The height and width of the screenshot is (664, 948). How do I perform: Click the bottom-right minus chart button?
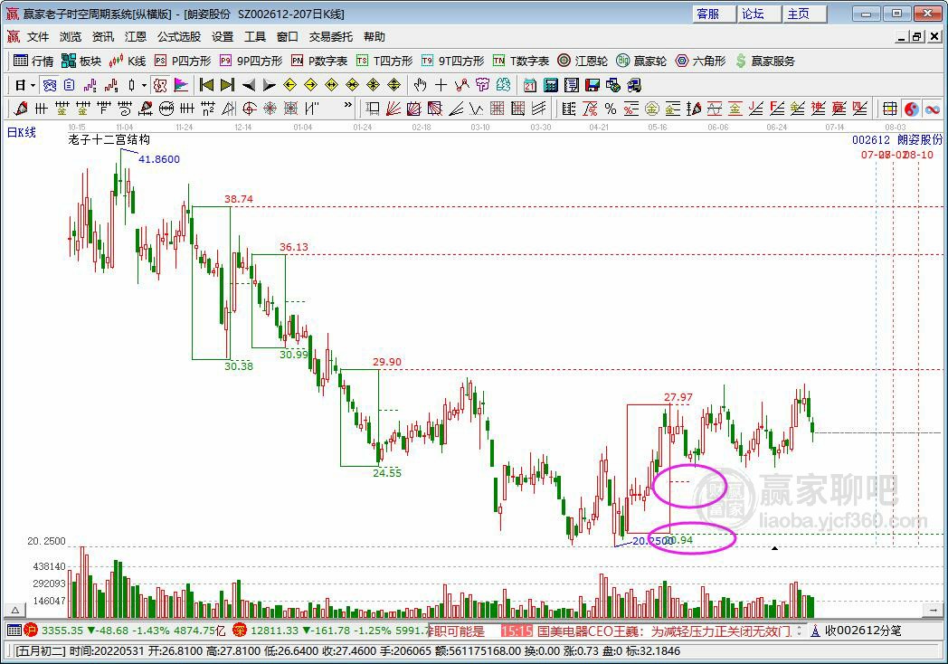point(934,611)
